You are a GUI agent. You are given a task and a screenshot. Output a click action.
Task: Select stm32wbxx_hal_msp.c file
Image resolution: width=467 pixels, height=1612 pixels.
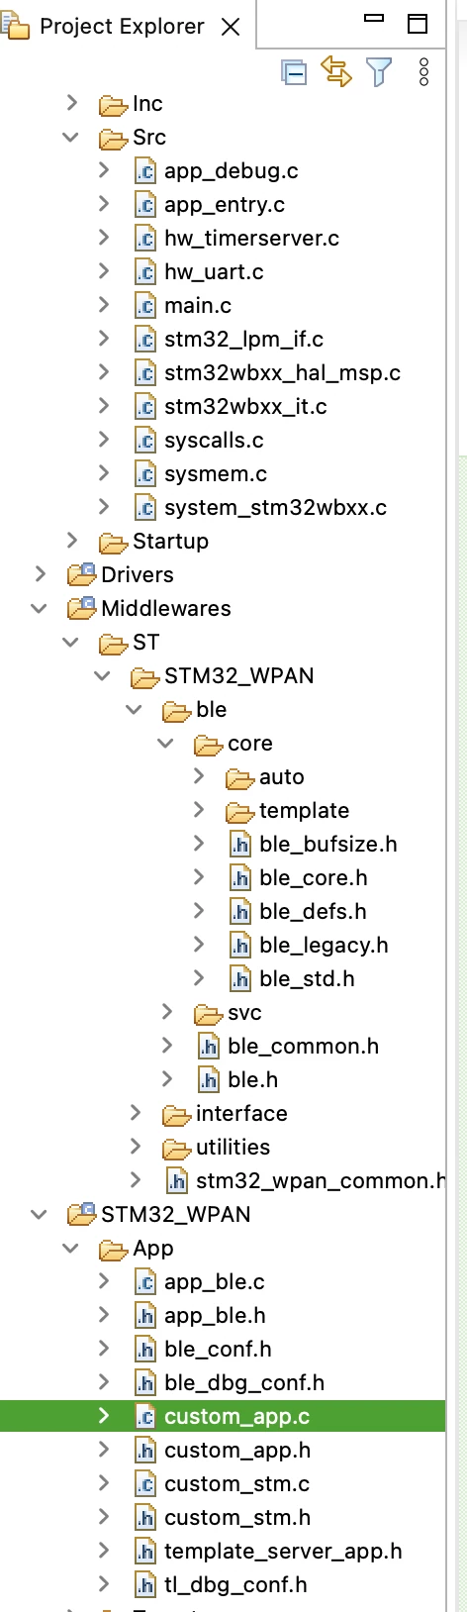282,373
